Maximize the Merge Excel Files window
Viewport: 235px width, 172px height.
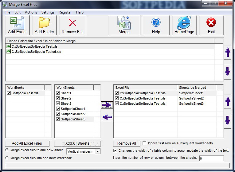[x=214, y=3]
